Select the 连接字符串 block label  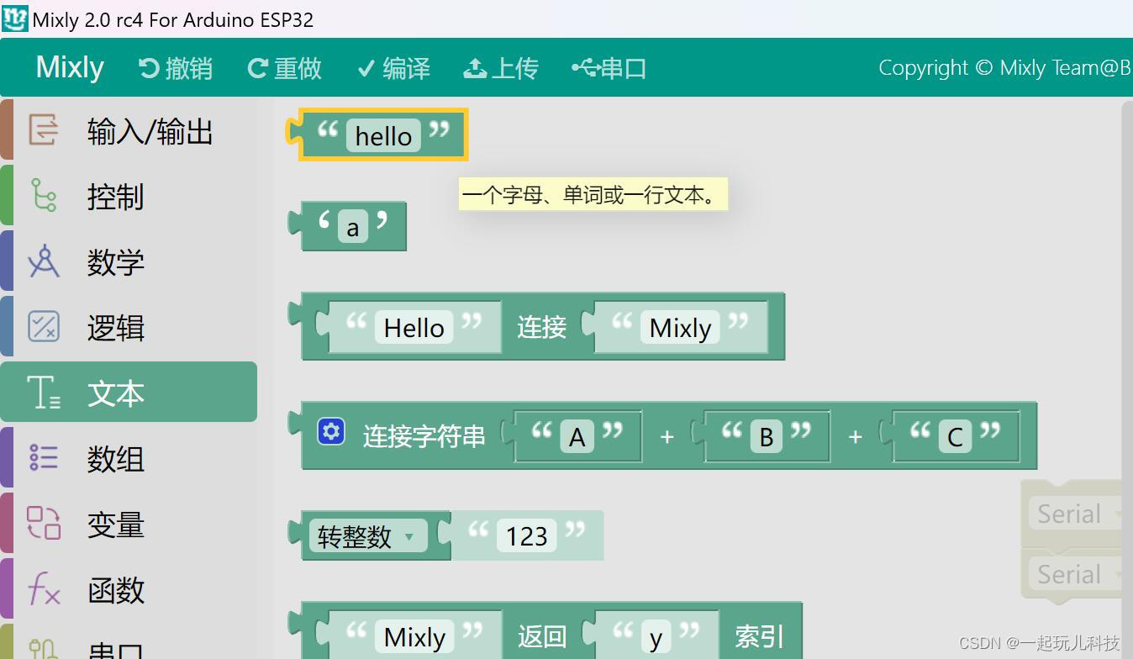pyautogui.click(x=424, y=435)
